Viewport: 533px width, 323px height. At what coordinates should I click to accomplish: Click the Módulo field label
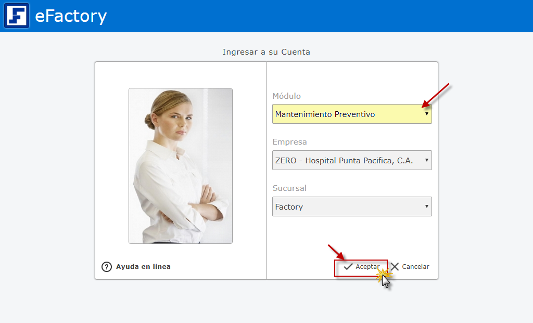(x=286, y=96)
